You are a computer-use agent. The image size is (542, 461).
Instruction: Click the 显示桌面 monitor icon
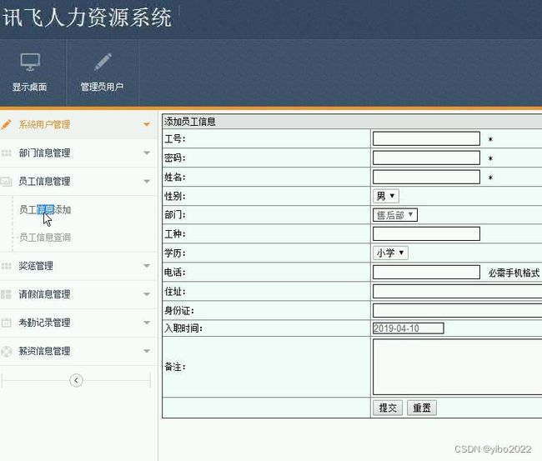30,63
